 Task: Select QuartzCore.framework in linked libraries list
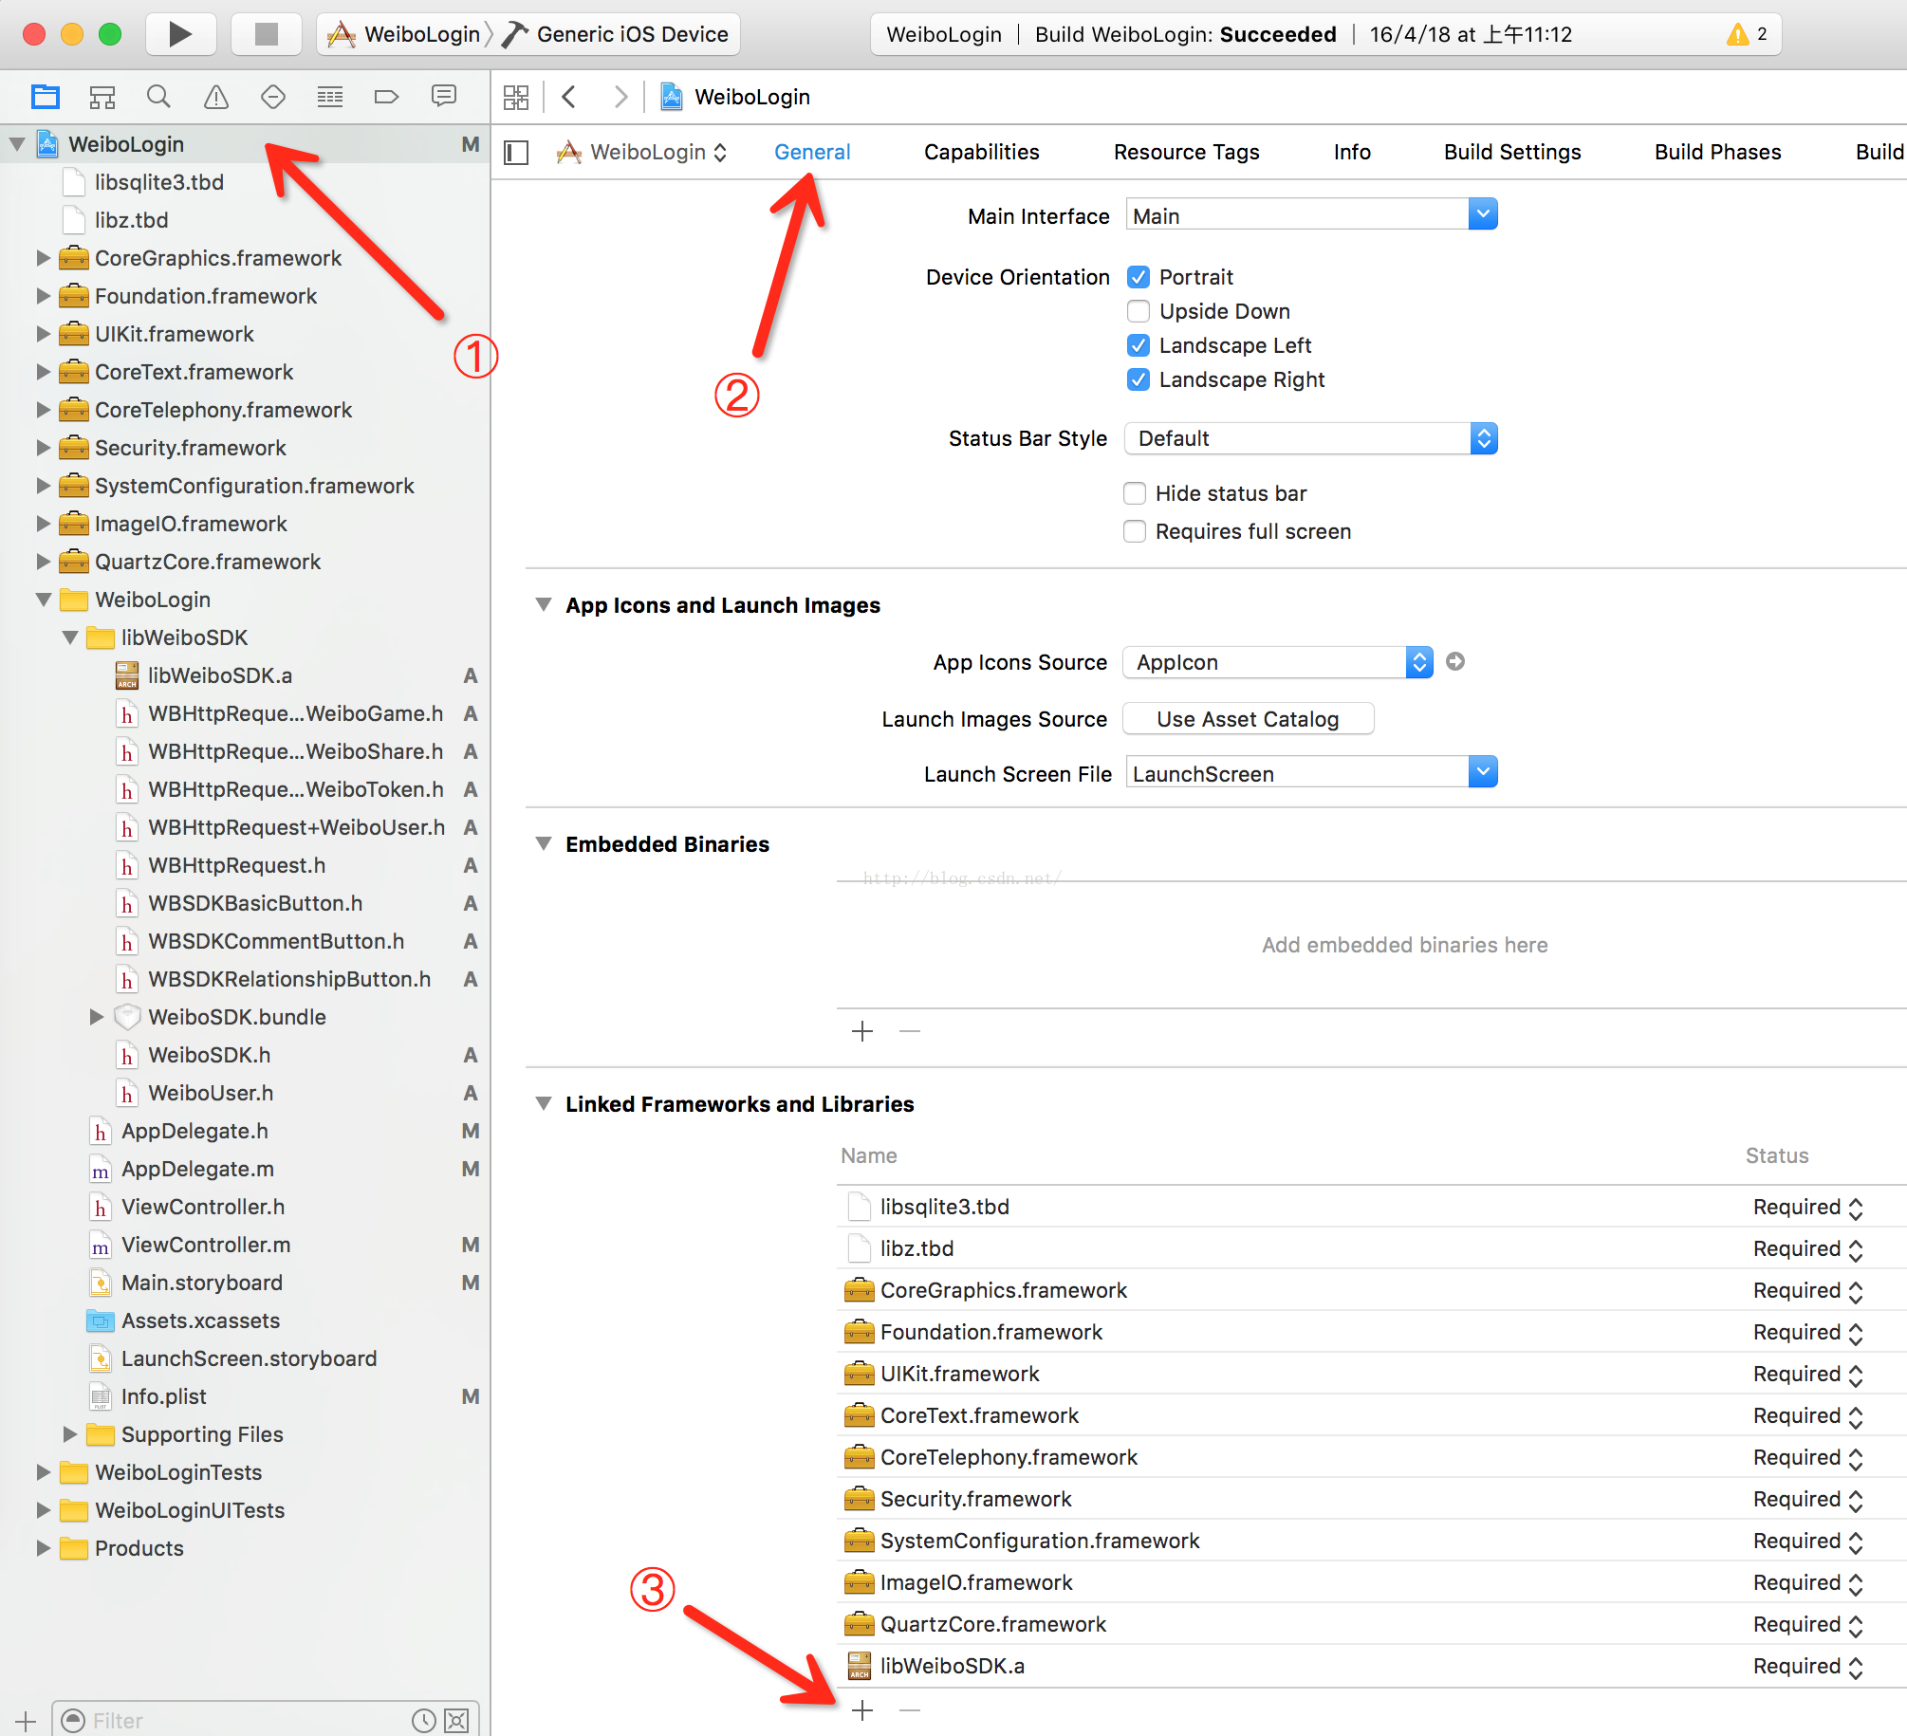992,1624
